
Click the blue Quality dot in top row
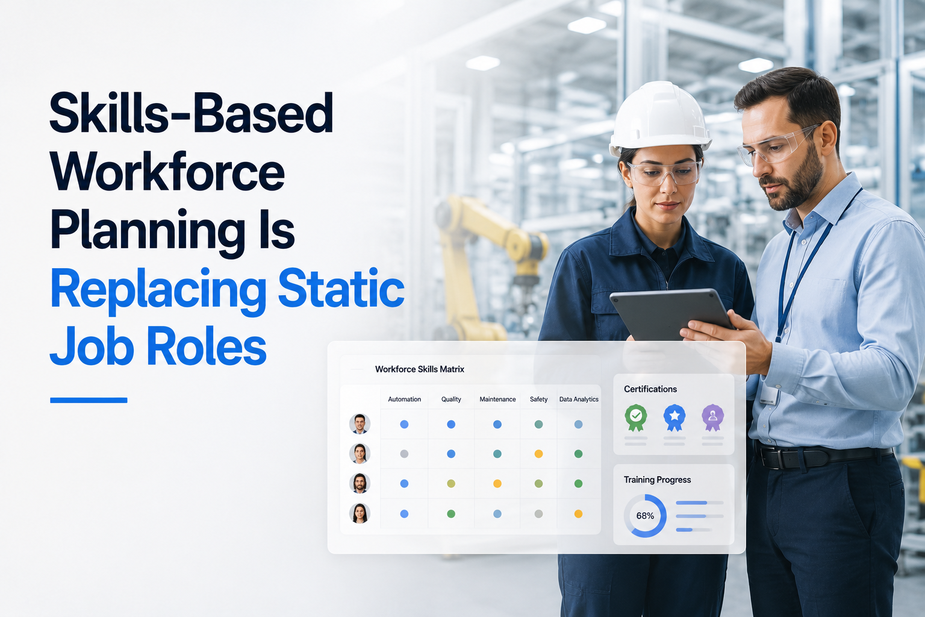[451, 424]
